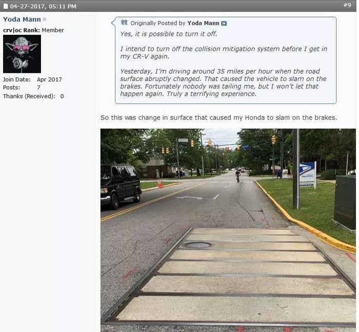Open post permalink number #9
The image size is (359, 332).
[347, 5]
